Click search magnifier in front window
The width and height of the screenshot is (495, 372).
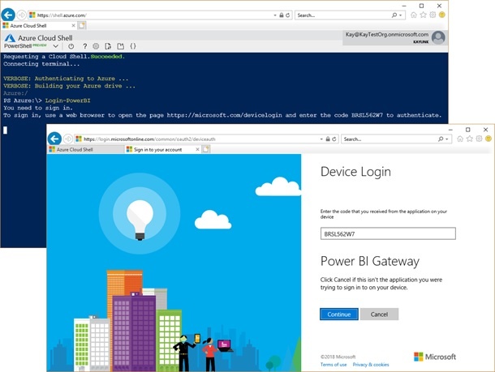(441, 139)
